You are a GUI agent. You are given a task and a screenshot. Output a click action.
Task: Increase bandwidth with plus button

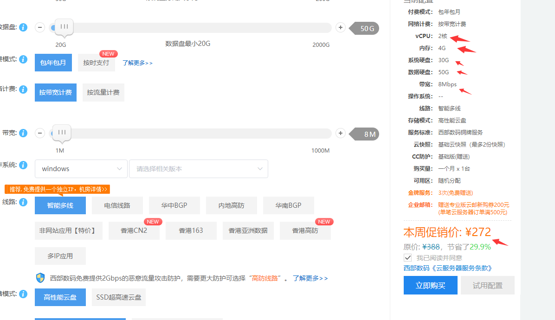(x=341, y=133)
